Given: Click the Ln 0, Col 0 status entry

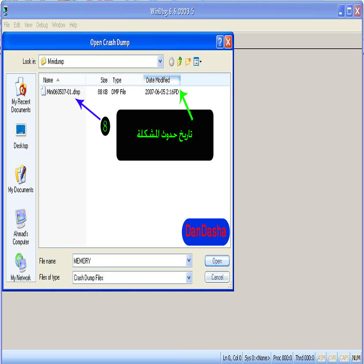Looking at the screenshot, I should (232, 358).
